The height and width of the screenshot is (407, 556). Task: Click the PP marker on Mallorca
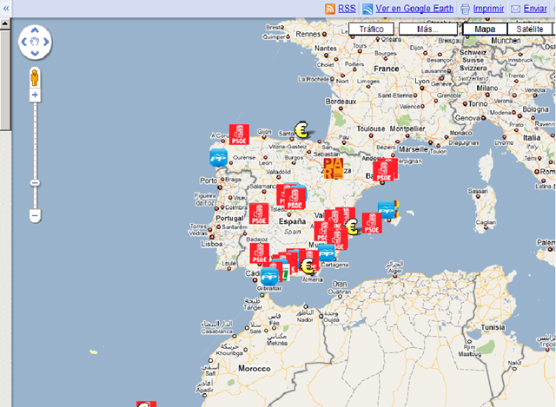(x=386, y=209)
